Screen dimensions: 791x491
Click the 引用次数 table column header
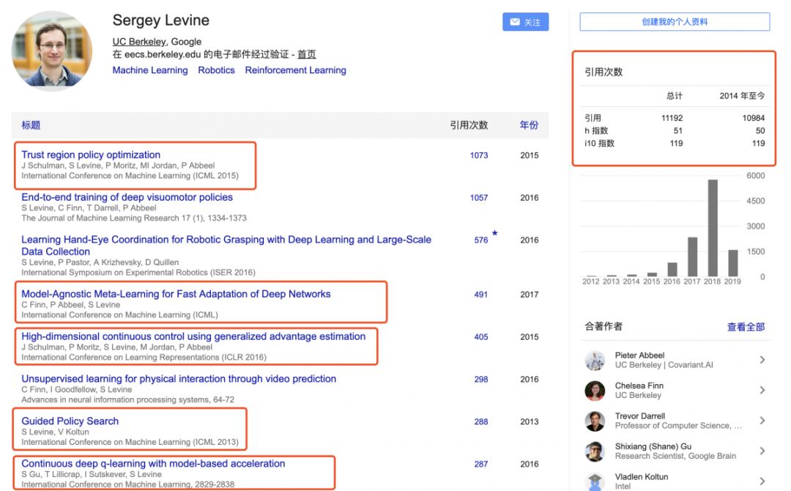coord(469,125)
